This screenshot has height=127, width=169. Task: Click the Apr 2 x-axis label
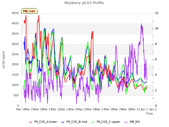pos(153,109)
